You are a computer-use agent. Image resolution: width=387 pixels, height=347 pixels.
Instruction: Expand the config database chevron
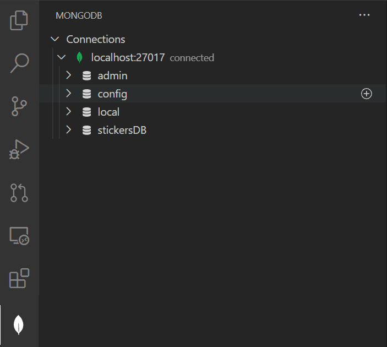coord(69,94)
